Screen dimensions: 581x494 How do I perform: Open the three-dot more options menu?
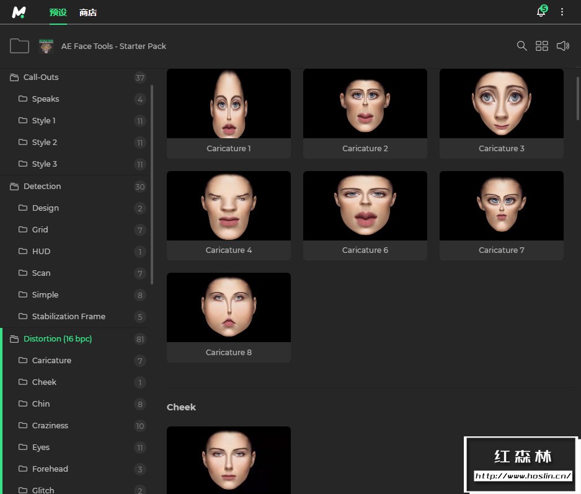(x=562, y=12)
